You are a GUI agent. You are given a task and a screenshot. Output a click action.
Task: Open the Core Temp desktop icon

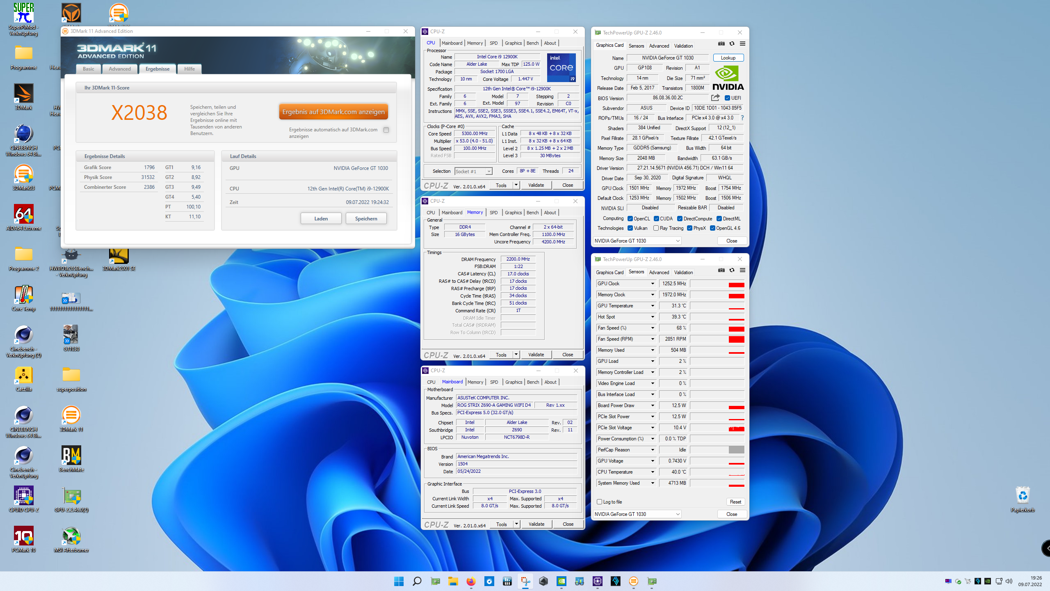(23, 298)
